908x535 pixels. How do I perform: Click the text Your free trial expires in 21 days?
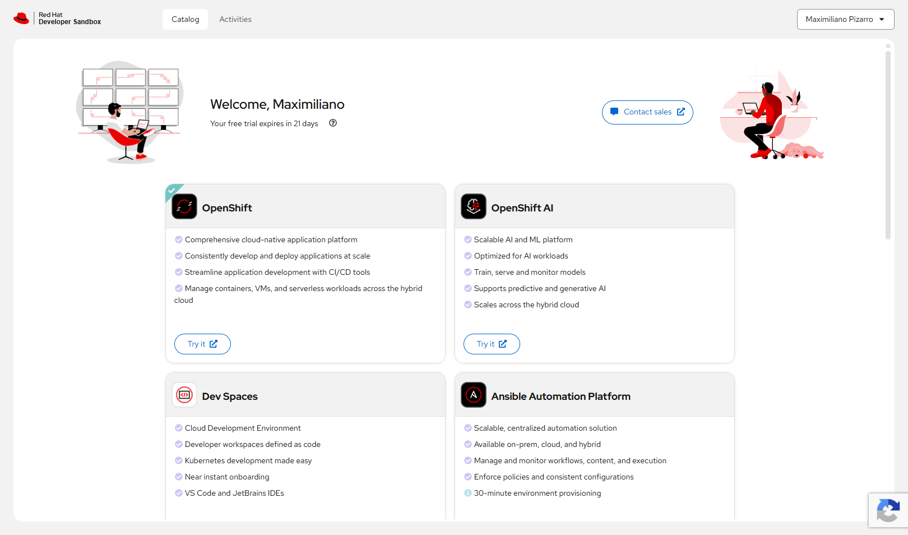[264, 123]
